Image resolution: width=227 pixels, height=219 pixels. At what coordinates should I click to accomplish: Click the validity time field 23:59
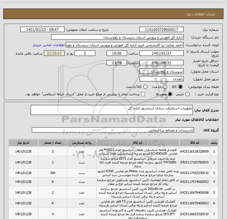pyautogui.click(x=117, y=63)
